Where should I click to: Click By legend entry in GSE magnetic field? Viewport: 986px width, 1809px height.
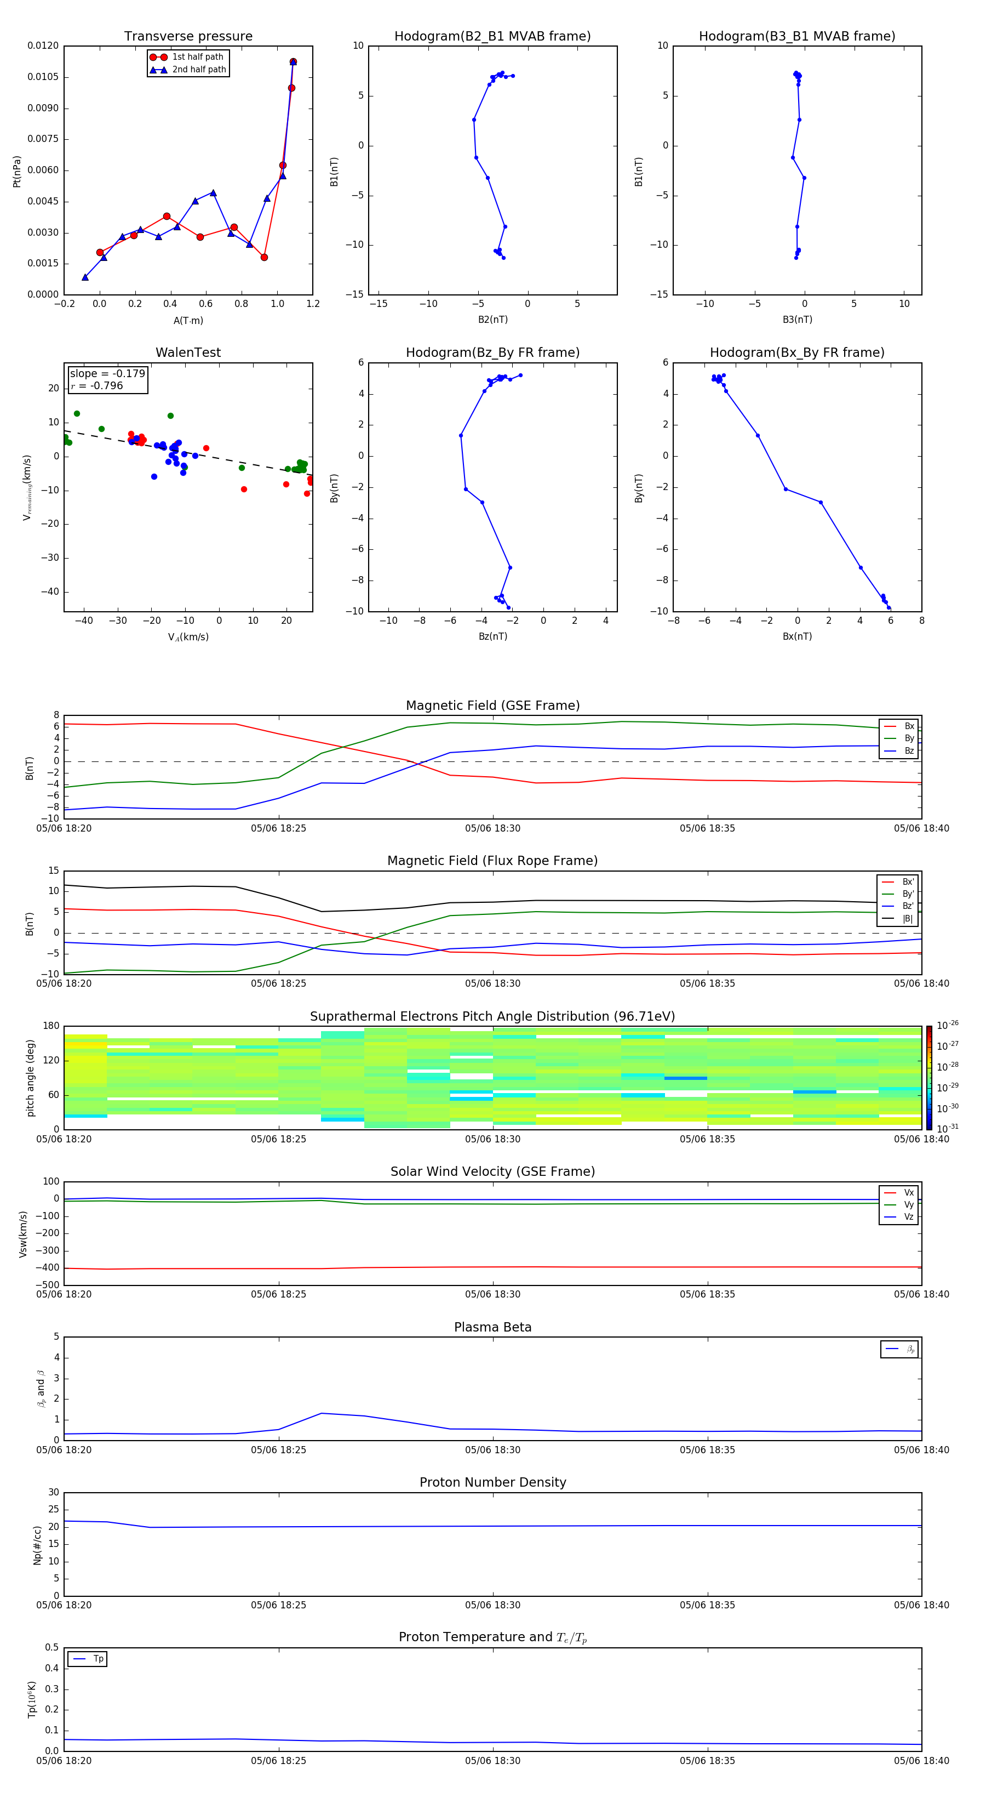coord(899,739)
